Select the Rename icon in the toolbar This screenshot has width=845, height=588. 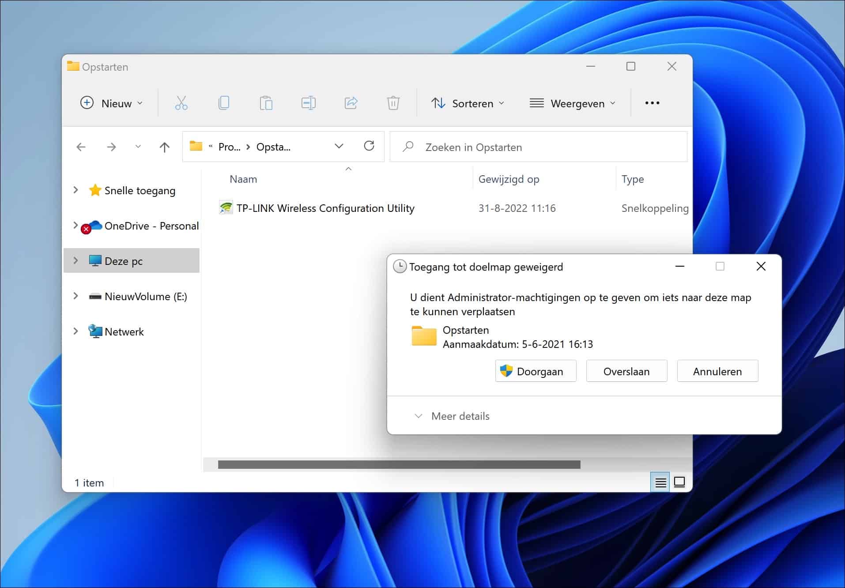[308, 103]
